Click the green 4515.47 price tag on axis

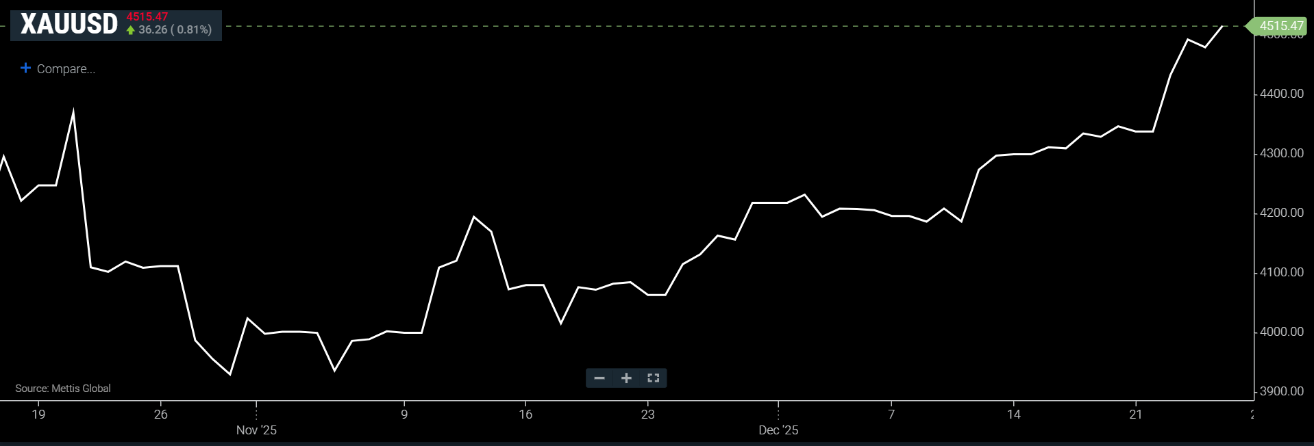(1280, 26)
